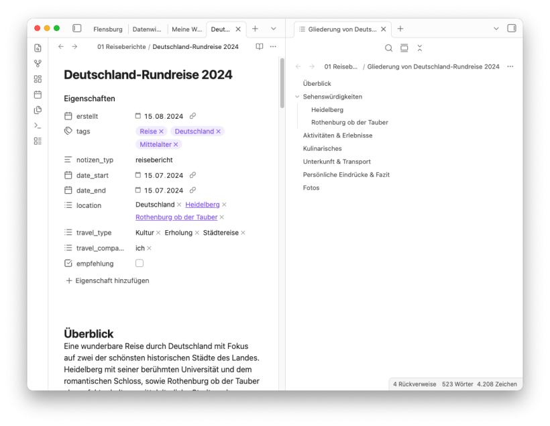Remove ich from travel_companions

[x=149, y=248]
